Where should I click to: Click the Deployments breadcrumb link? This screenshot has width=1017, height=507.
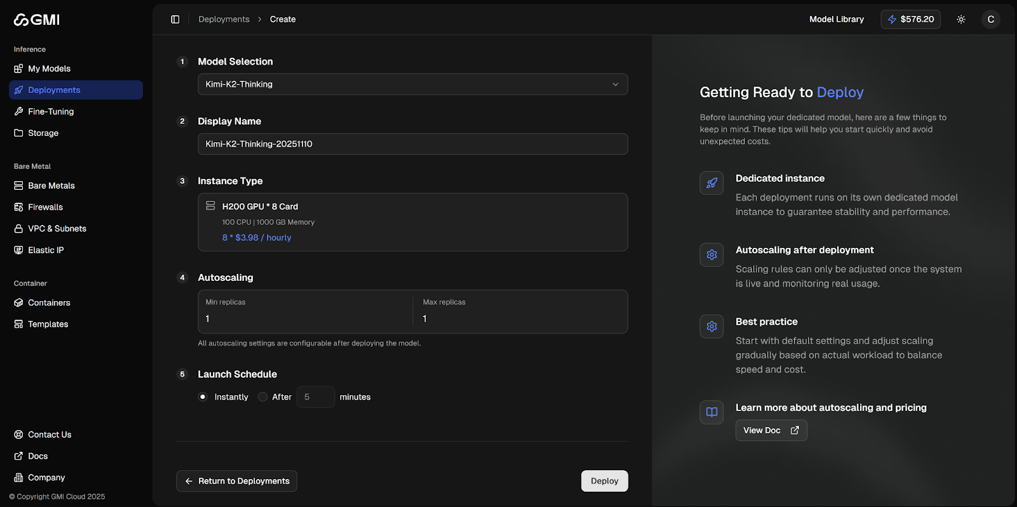click(x=224, y=20)
